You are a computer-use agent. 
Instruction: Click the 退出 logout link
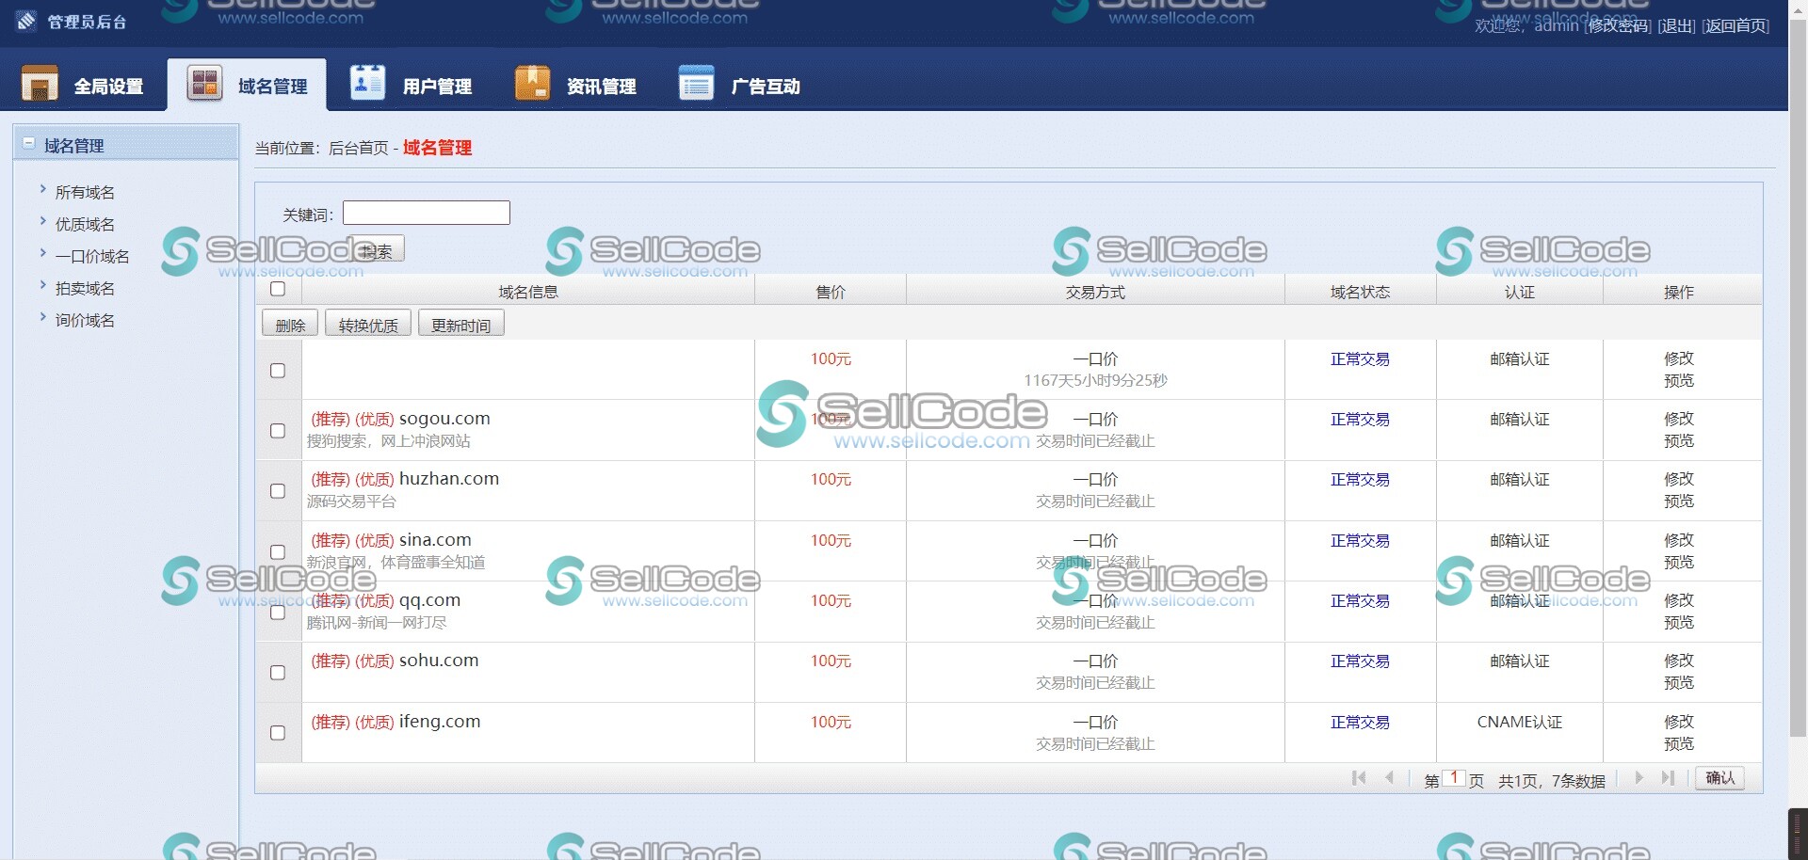pyautogui.click(x=1675, y=26)
